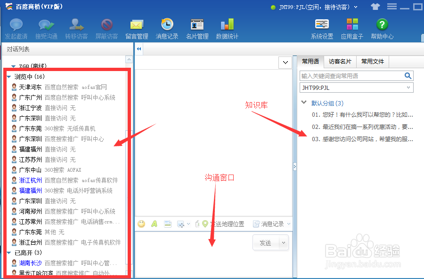Switch to the 常用语 tab
This screenshot has width=424, height=279.
click(x=310, y=62)
